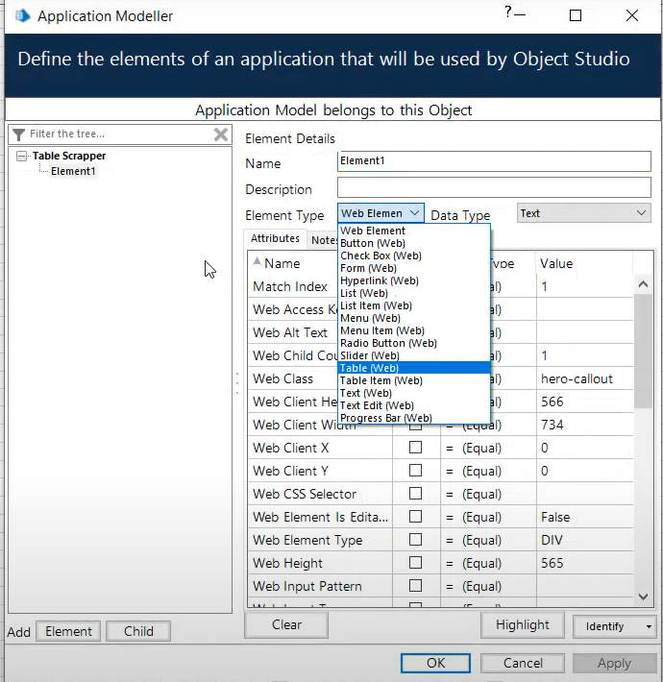
Task: Choose Menu Item (Web) option
Action: (x=414, y=330)
